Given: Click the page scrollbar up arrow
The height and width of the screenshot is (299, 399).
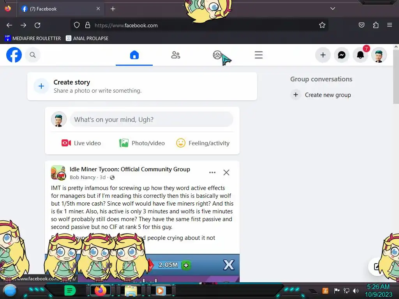Looking at the screenshot, I should (x=396, y=47).
